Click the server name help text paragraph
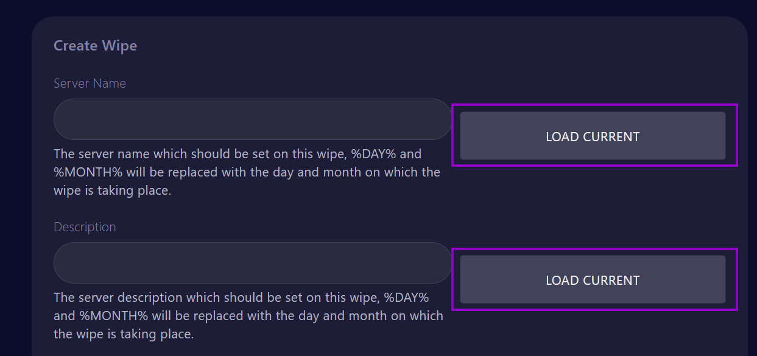The image size is (757, 356). pos(247,172)
